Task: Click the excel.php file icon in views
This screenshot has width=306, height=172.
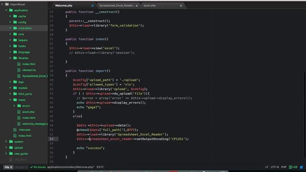Action: pyautogui.click(x=19, y=112)
